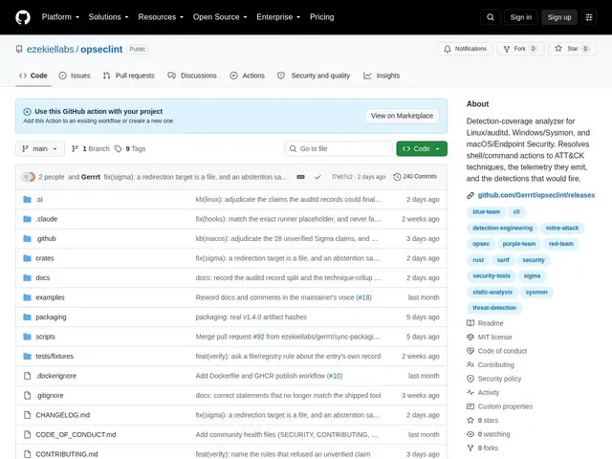Screen dimensions: 612x459
Task: Go to Pricing page
Action: [x=322, y=17]
